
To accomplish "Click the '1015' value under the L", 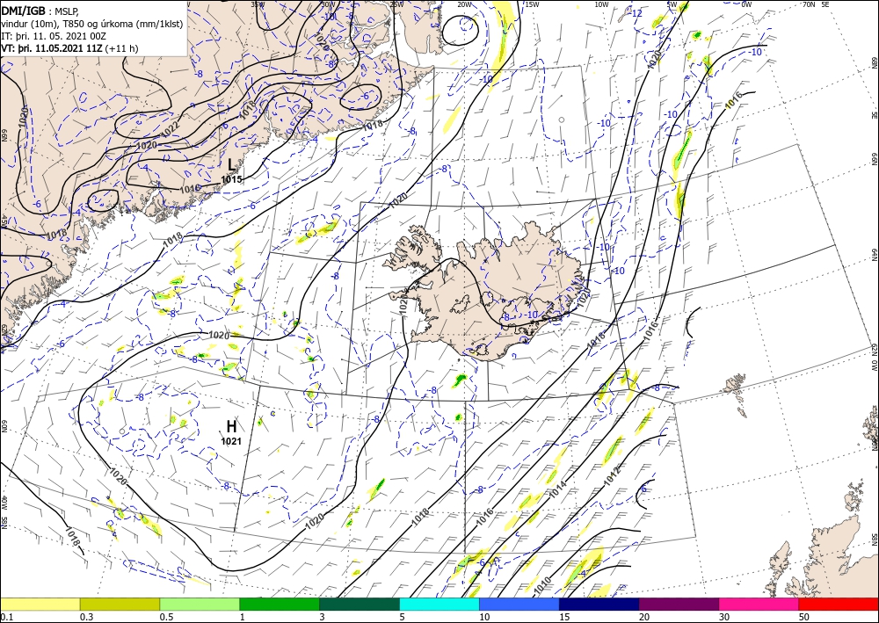I will 231,179.
